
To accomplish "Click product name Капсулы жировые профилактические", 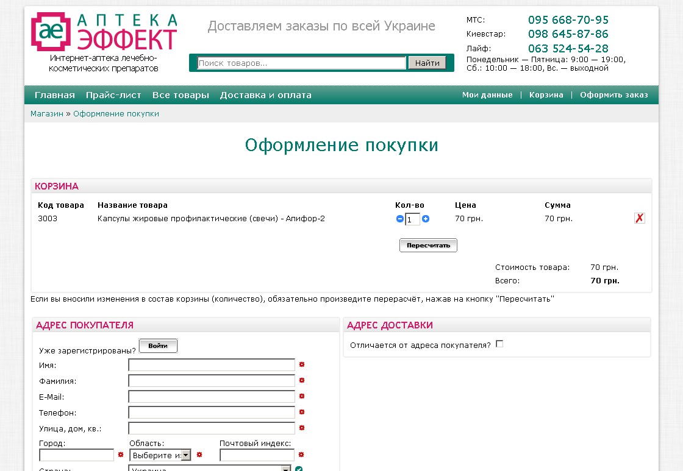I will pyautogui.click(x=211, y=219).
